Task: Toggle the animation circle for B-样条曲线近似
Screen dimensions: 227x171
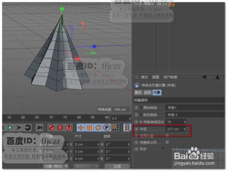Action: point(136,122)
